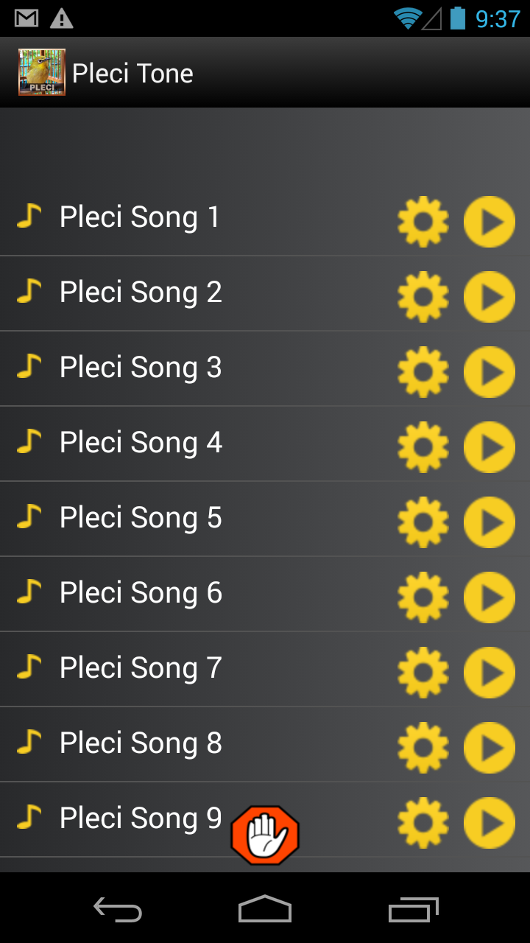The image size is (530, 943).
Task: Open settings gear for Pleci Song 8
Action: click(x=423, y=748)
